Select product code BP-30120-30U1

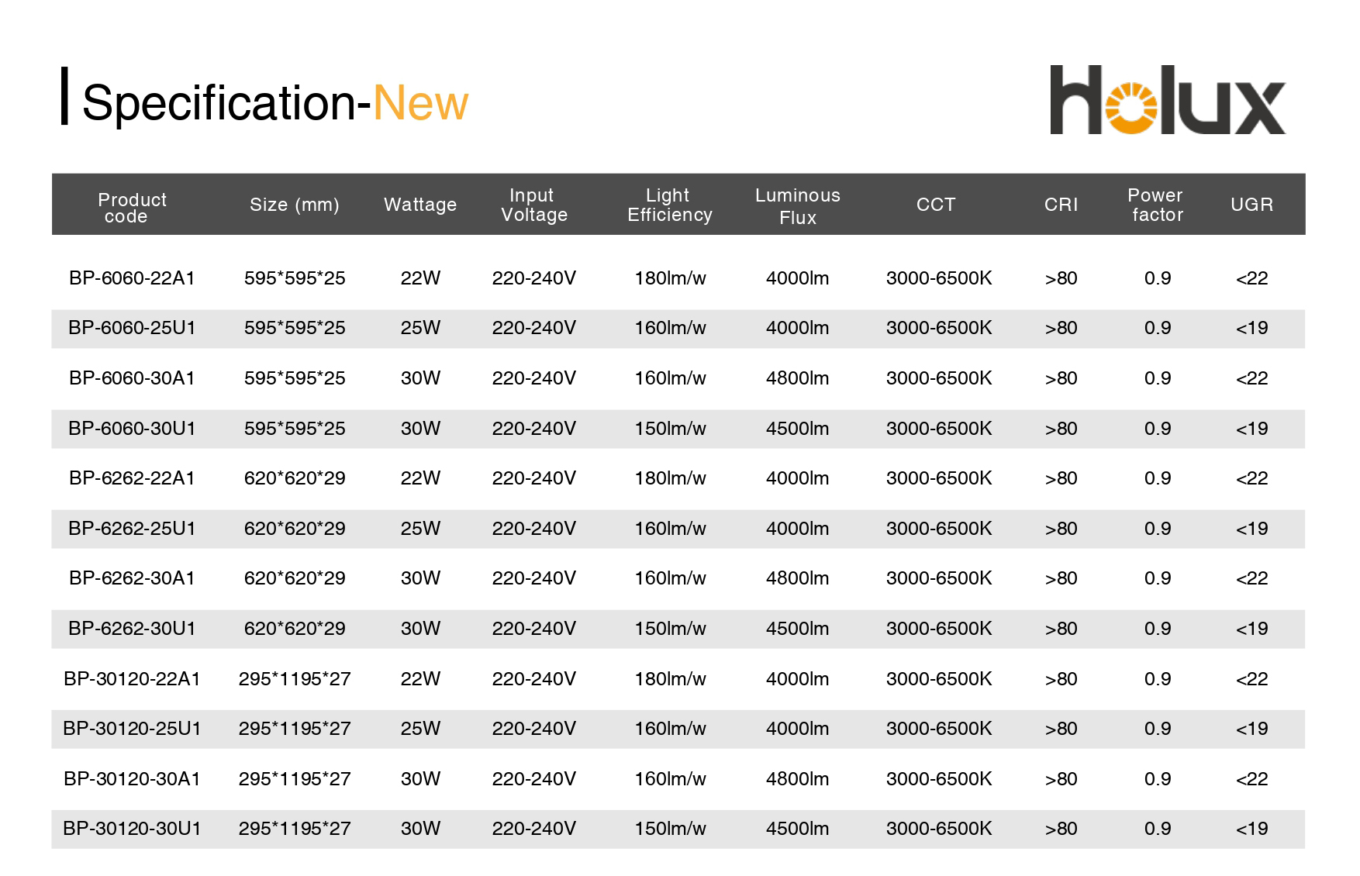pyautogui.click(x=132, y=829)
